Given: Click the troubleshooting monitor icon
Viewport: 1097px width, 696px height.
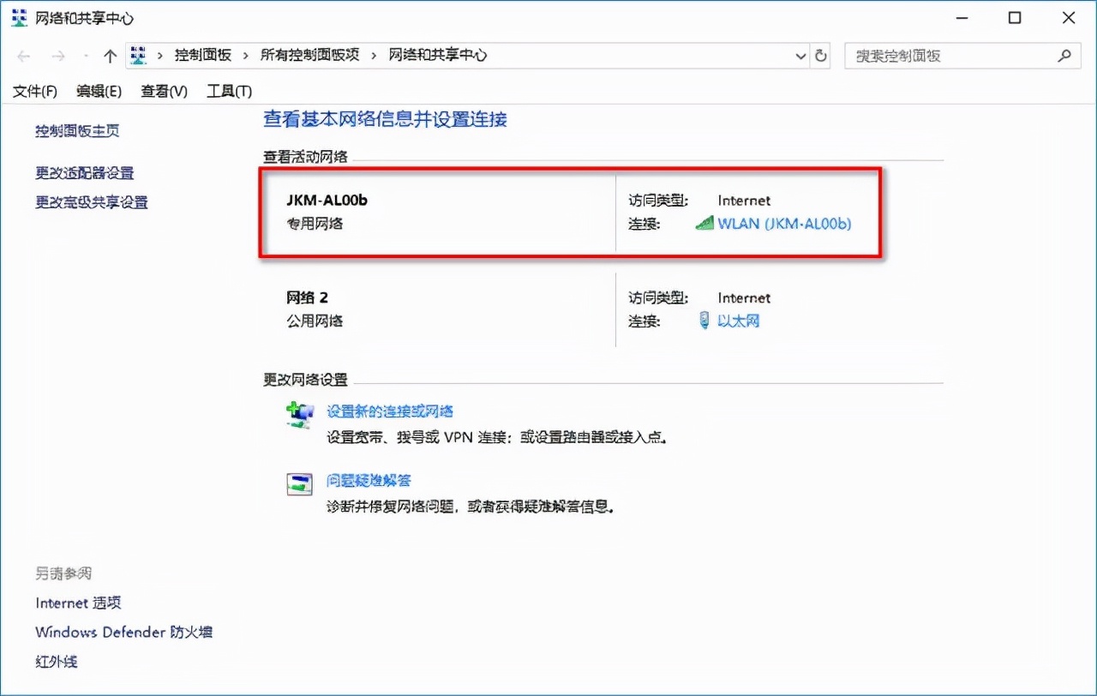Looking at the screenshot, I should pos(299,483).
